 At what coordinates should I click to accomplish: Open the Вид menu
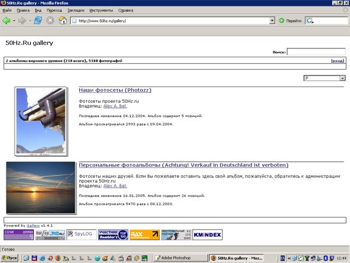pyautogui.click(x=38, y=11)
